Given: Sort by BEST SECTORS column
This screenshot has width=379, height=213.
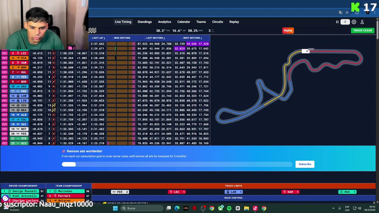Looking at the screenshot, I should coord(192,38).
